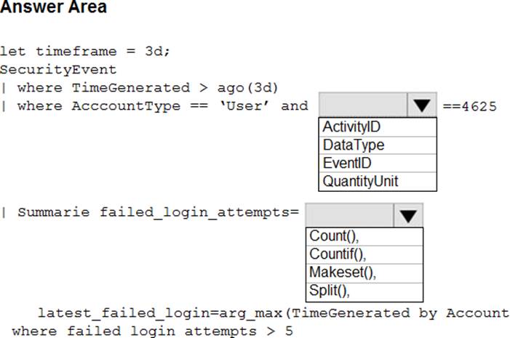This screenshot has height=338, width=510.
Task: Click the SecurityEvent table name
Action: [x=58, y=70]
